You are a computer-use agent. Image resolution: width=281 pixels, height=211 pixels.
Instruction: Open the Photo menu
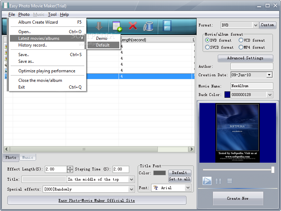pyautogui.click(x=24, y=14)
